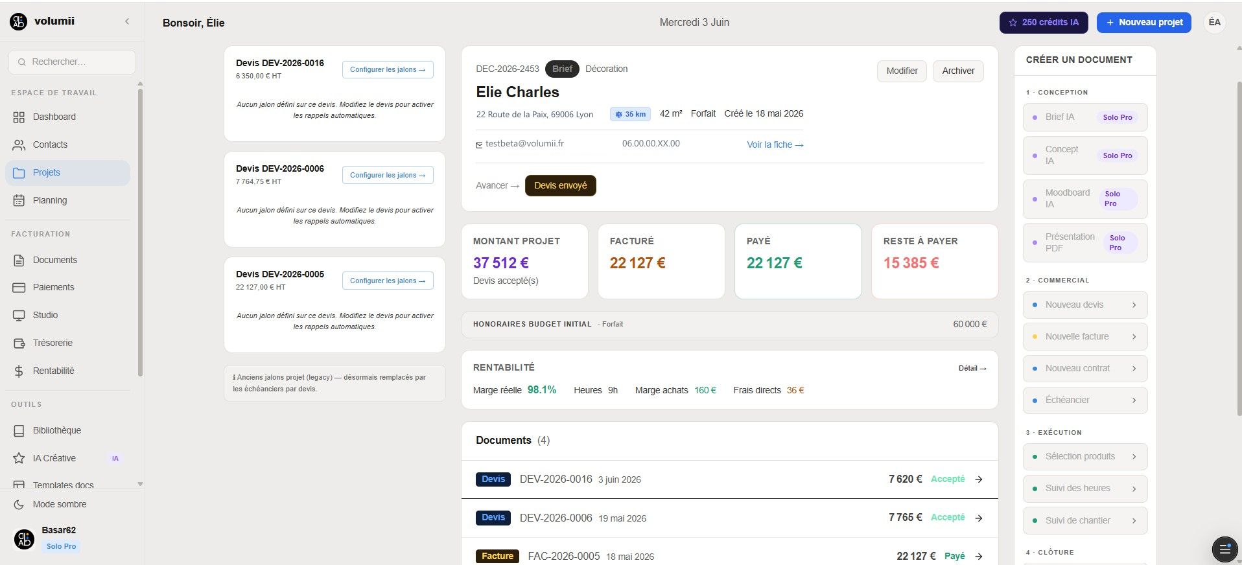Screen dimensions: 1242x565
Task: Open the Rentabilité Détail link
Action: point(972,368)
